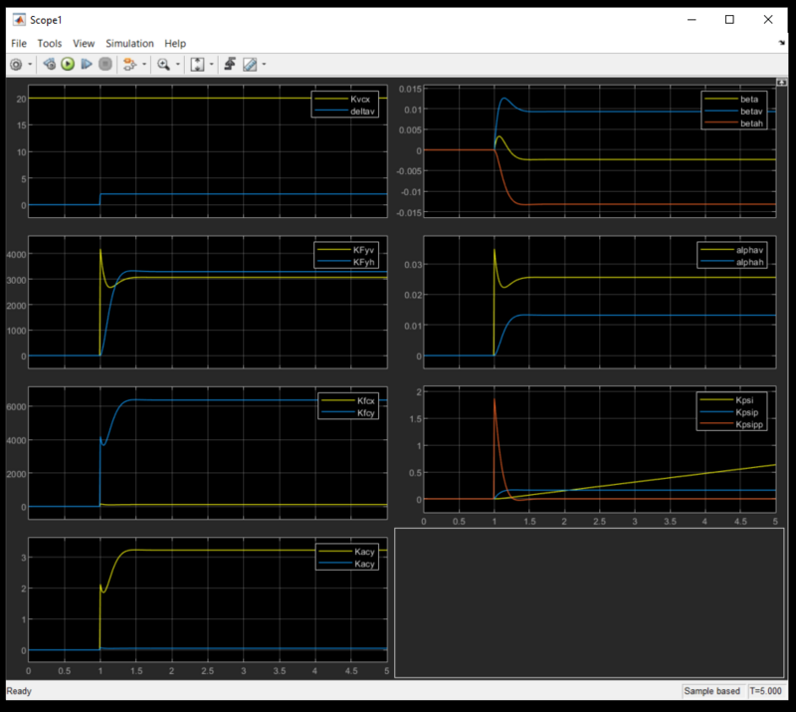Expand the Zoom tool dropdown arrow
The height and width of the screenshot is (712, 796).
coord(178,65)
